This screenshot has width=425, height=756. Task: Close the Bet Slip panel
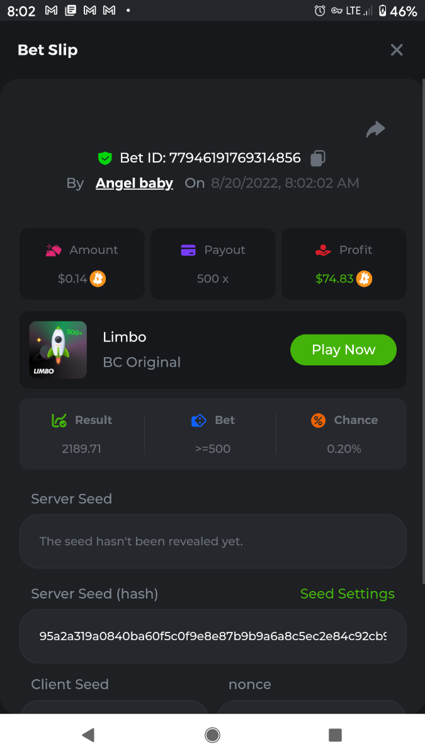coord(396,50)
